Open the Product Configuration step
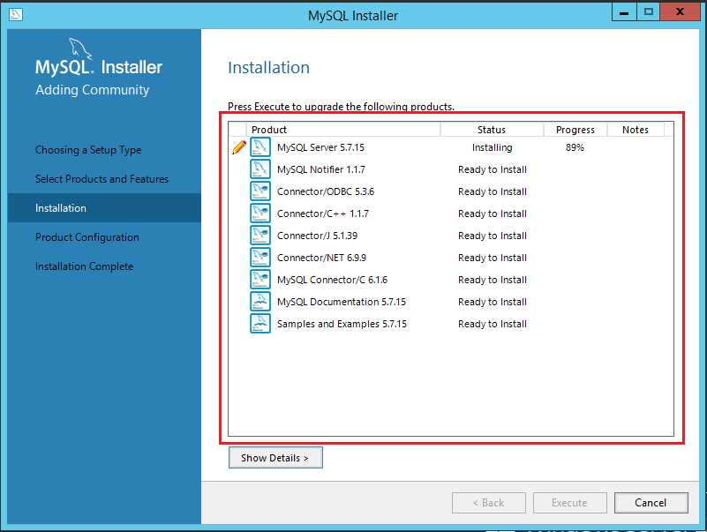The image size is (707, 532). (x=87, y=237)
